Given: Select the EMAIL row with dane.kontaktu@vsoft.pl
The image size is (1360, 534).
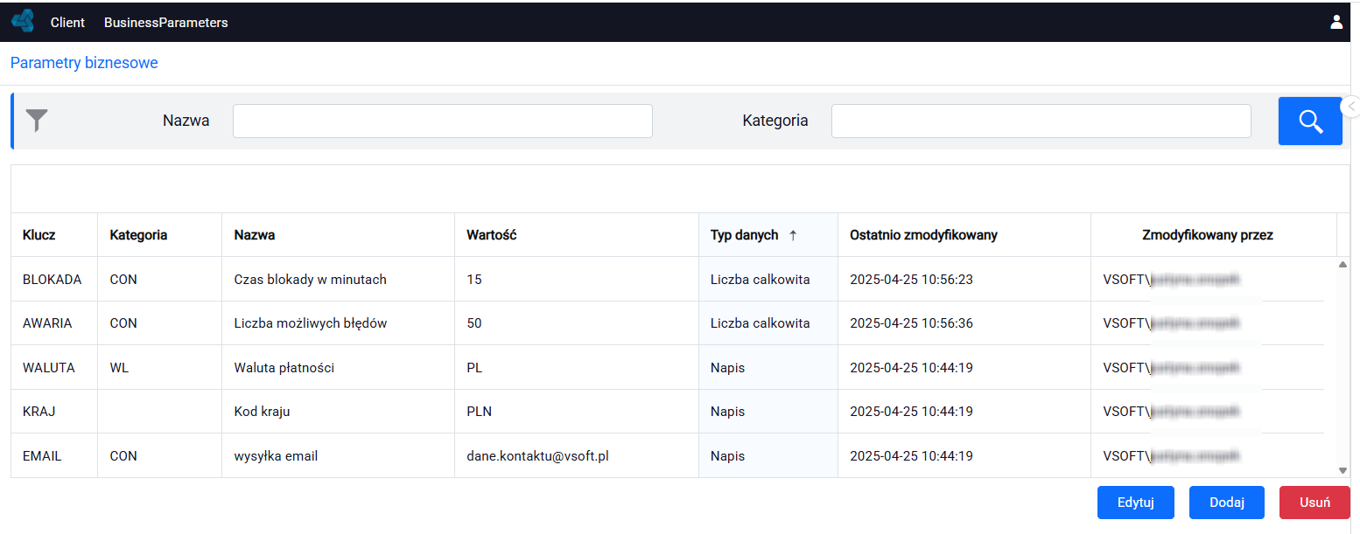Looking at the screenshot, I should click(674, 456).
